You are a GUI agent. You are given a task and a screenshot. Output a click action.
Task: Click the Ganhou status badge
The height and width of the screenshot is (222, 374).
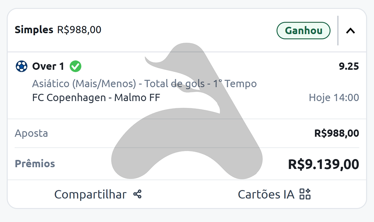point(303,31)
